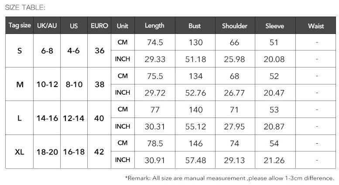Image resolution: width=339 pixels, height=185 pixels.
Task: Click the manual measurement remark text
Action: click(229, 178)
